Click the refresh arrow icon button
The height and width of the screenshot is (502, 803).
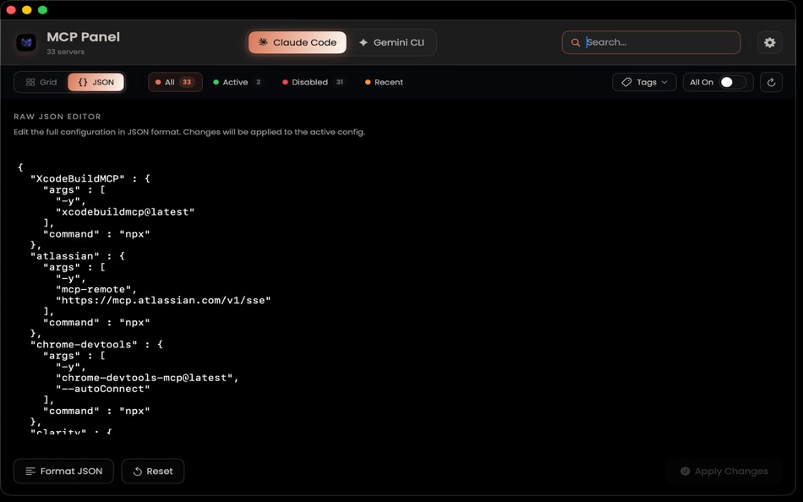771,82
